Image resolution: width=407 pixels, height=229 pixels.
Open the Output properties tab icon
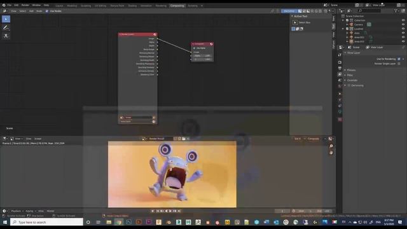340,68
